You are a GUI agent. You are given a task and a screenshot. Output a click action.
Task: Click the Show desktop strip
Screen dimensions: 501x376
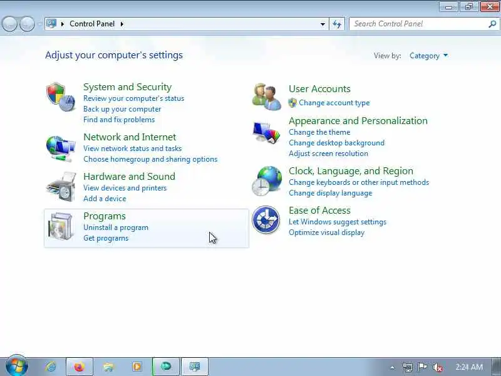(496, 367)
